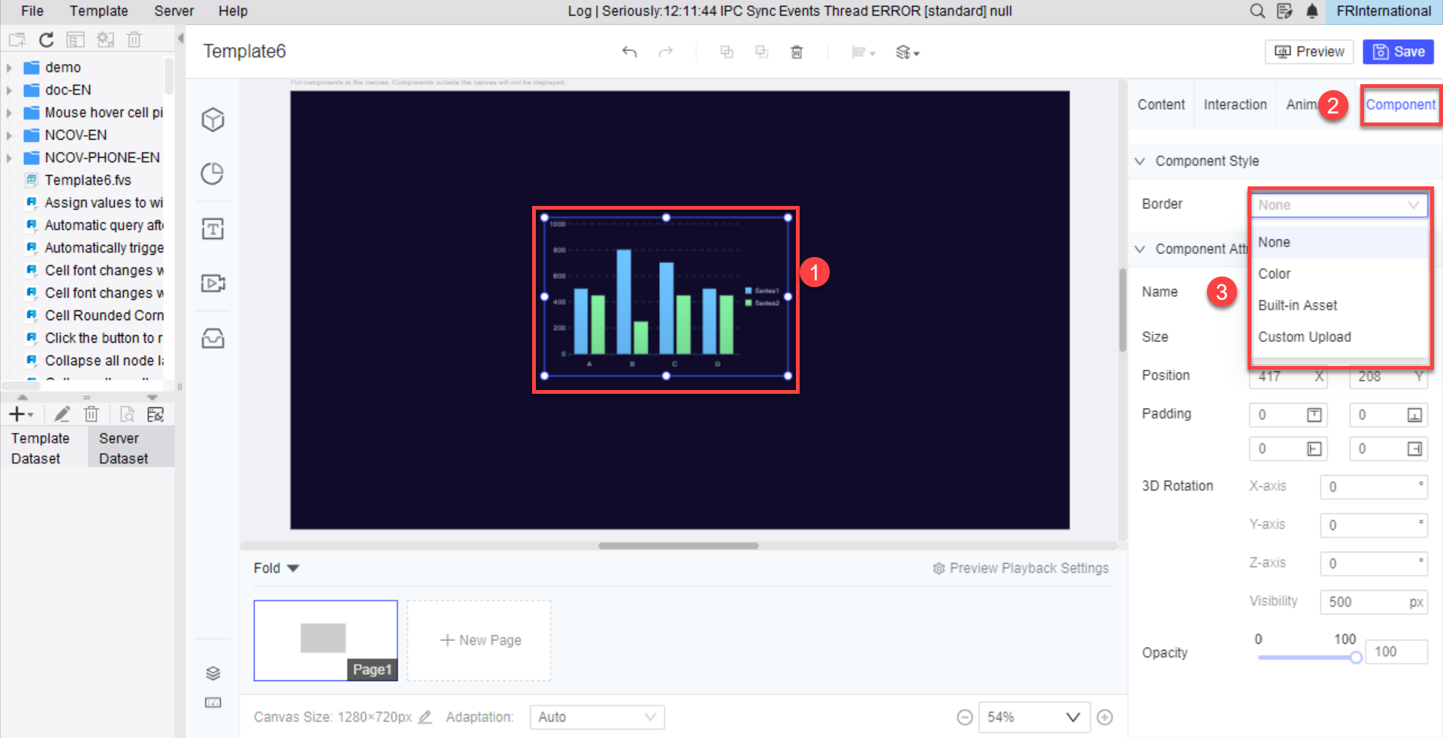Click the delete trash icon above the canvas
The image size is (1443, 738).
point(797,52)
